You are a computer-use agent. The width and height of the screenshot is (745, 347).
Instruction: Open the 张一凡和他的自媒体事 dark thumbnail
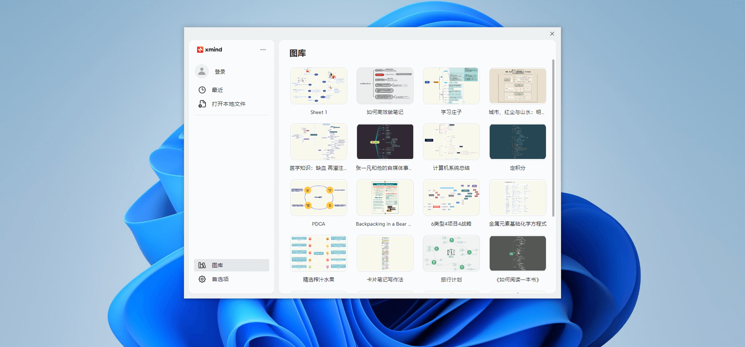click(385, 142)
